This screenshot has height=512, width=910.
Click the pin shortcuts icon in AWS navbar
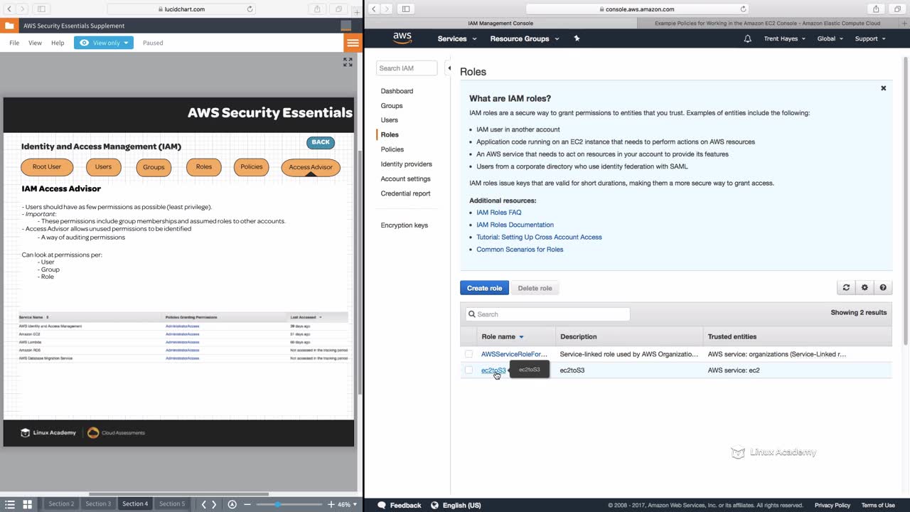577,38
